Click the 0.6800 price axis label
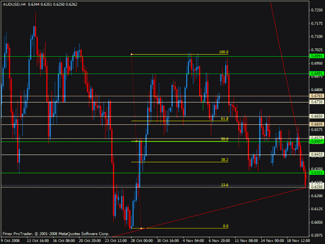 tap(317, 90)
